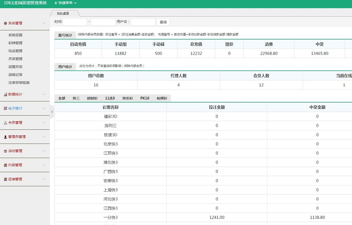The image size is (352, 225).
Task: Open the 快捷菜单 dropdown in header
Action: [65, 3]
